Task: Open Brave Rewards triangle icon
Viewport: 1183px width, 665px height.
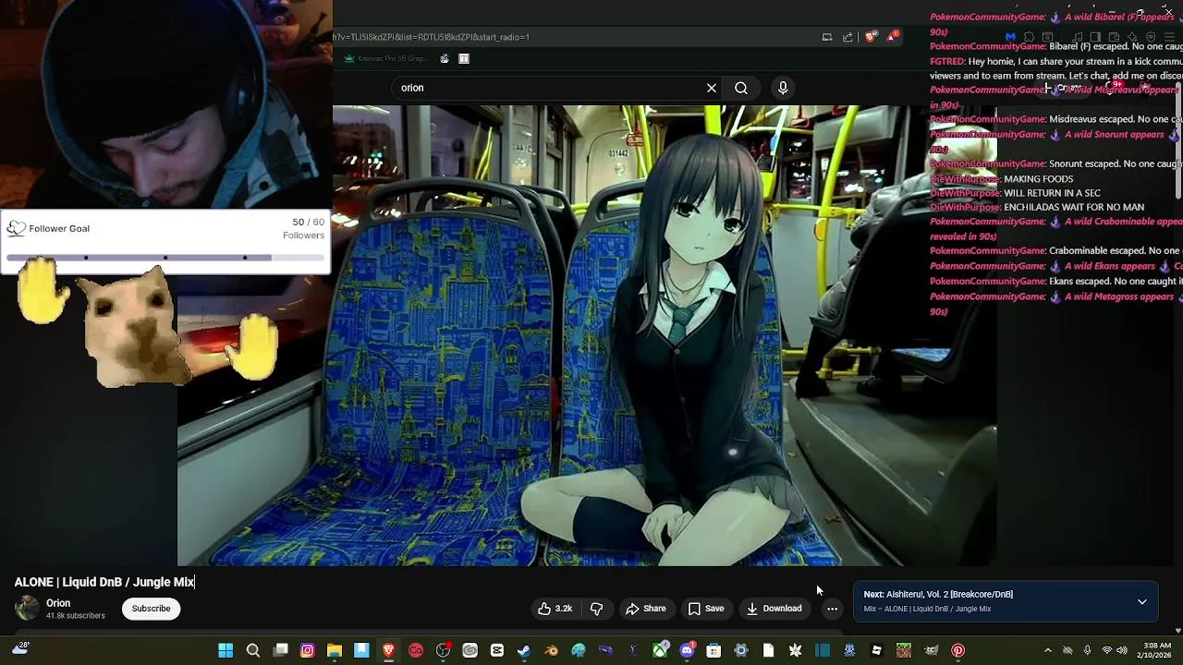Action: tap(892, 37)
